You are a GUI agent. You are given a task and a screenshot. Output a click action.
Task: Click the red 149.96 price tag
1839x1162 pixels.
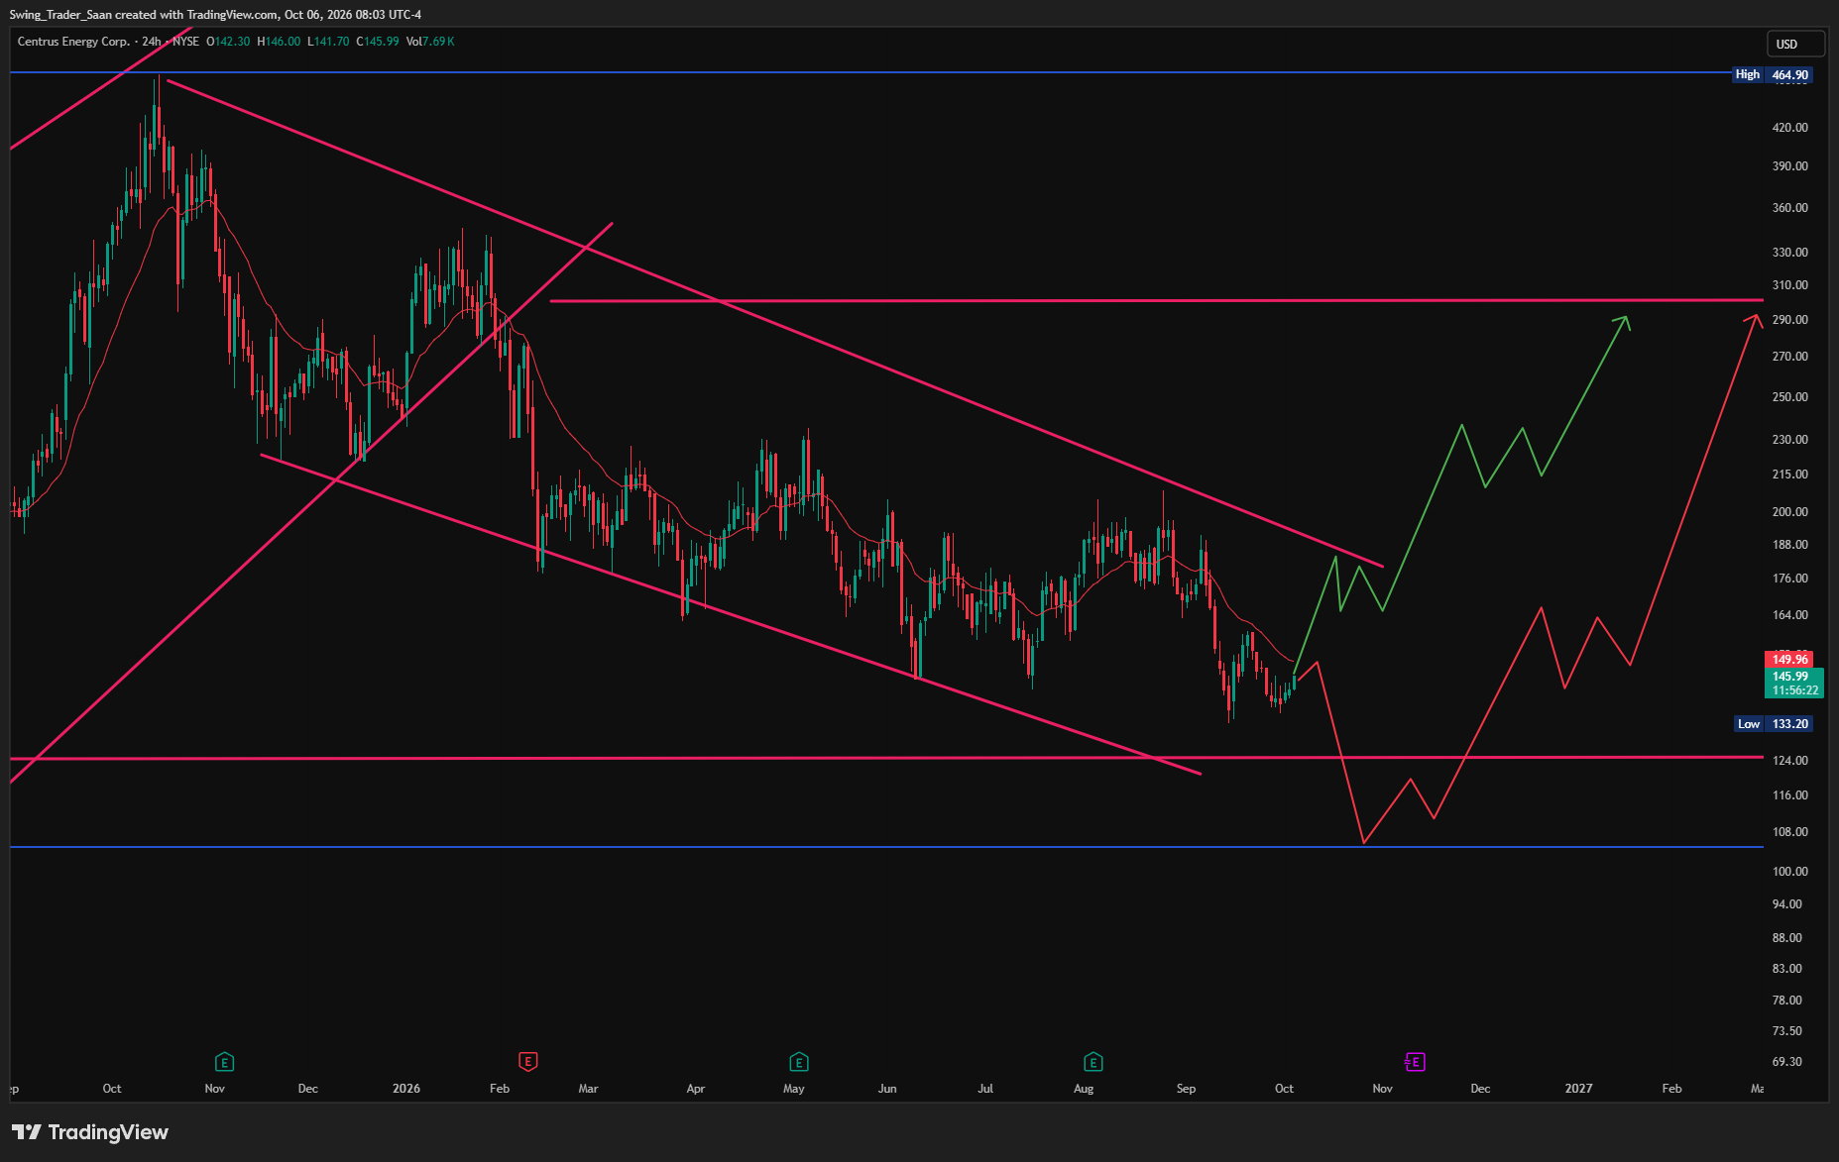(1789, 660)
